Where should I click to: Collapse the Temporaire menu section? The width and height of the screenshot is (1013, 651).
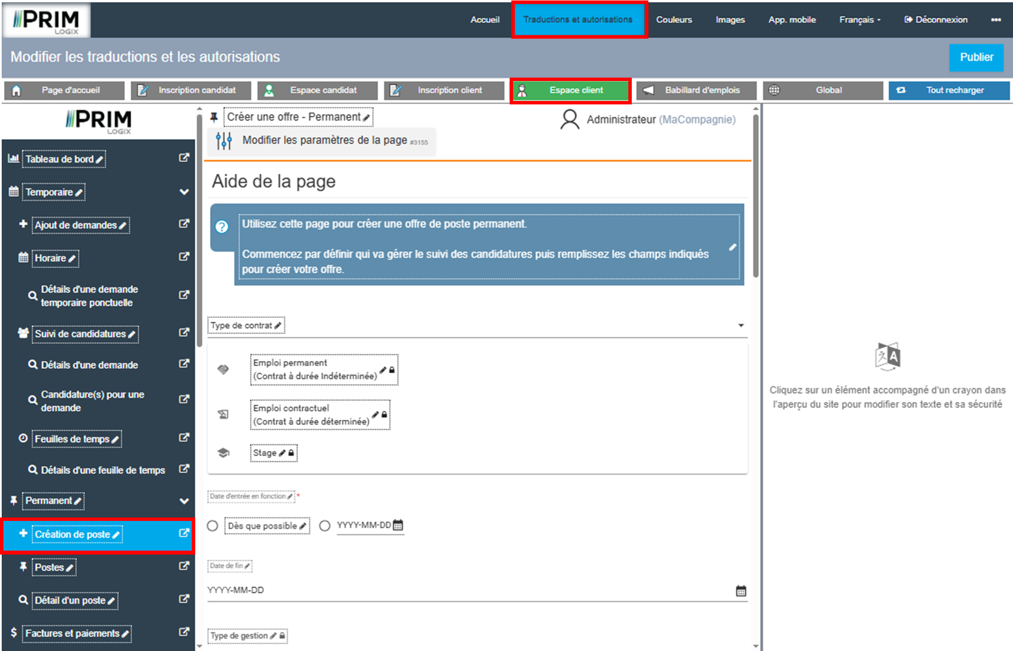[184, 192]
